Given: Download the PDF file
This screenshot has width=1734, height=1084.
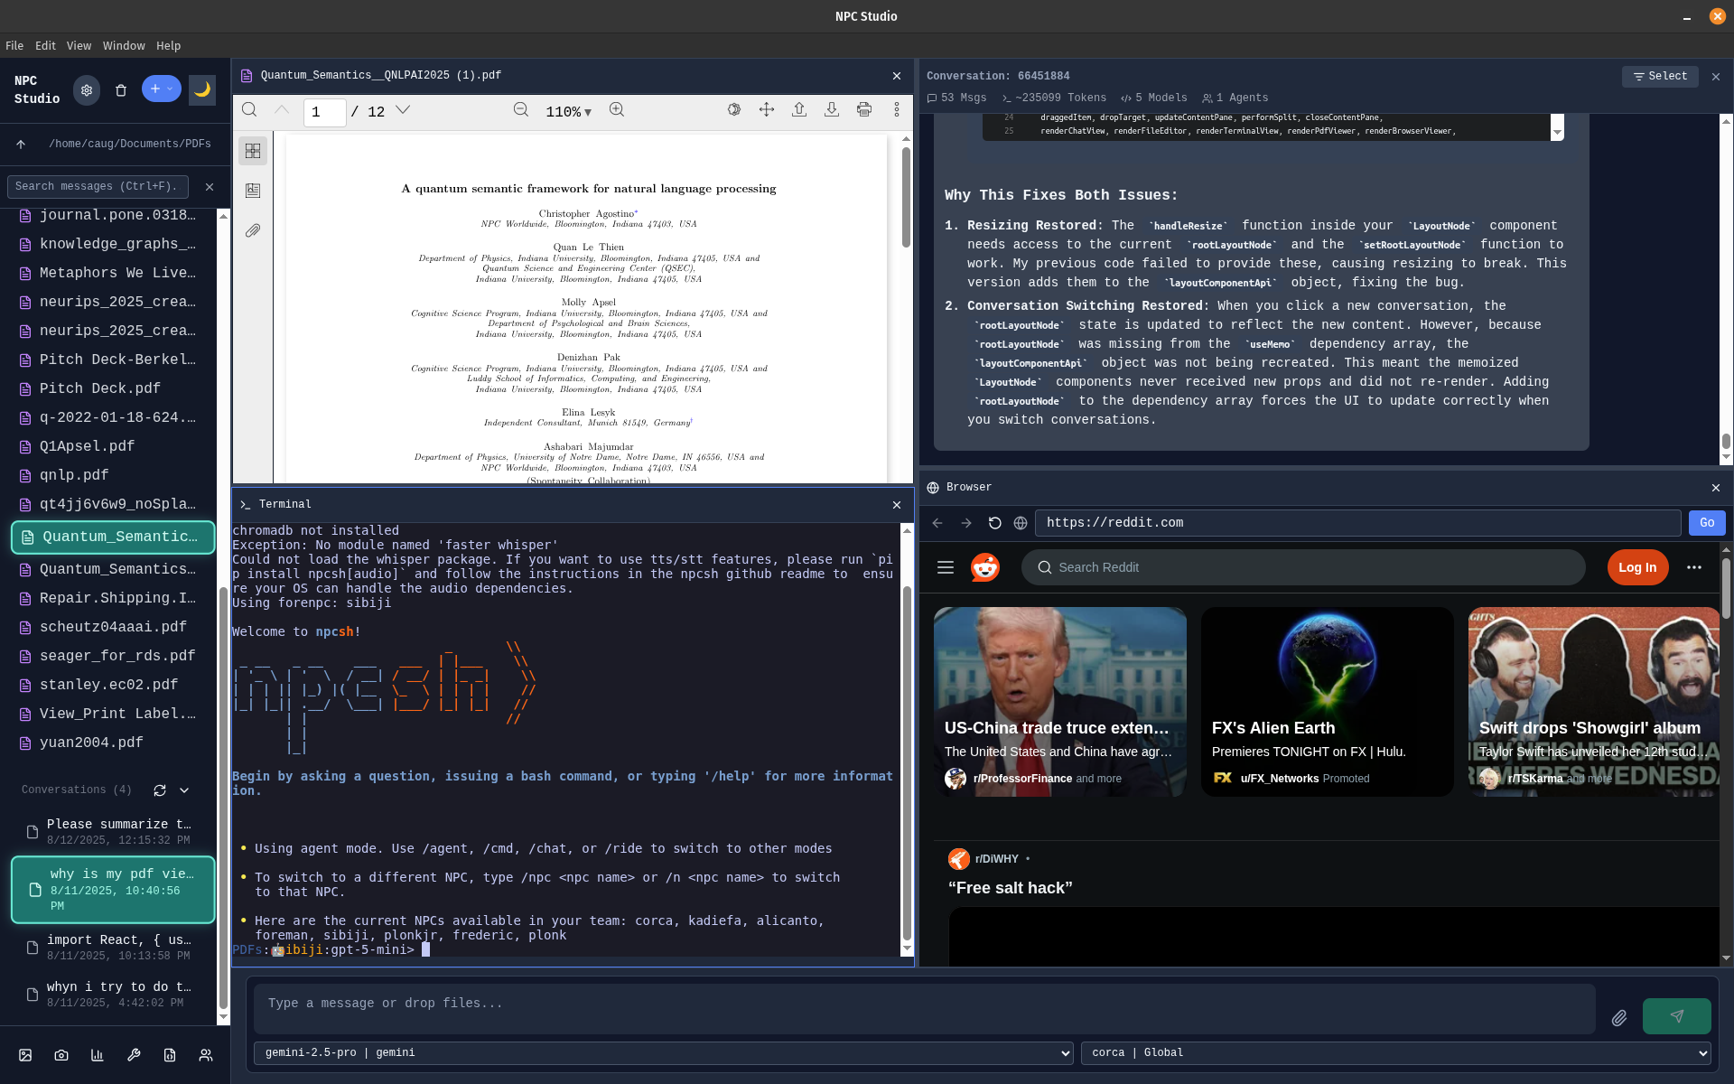Looking at the screenshot, I should click(832, 109).
